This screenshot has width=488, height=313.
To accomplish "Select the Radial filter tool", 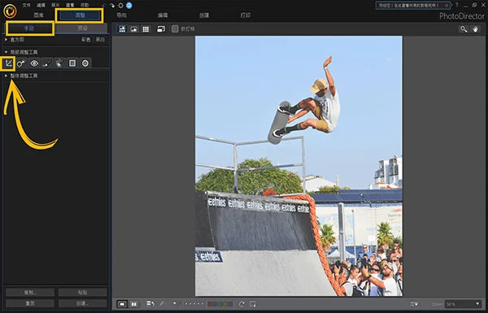I will (x=85, y=63).
